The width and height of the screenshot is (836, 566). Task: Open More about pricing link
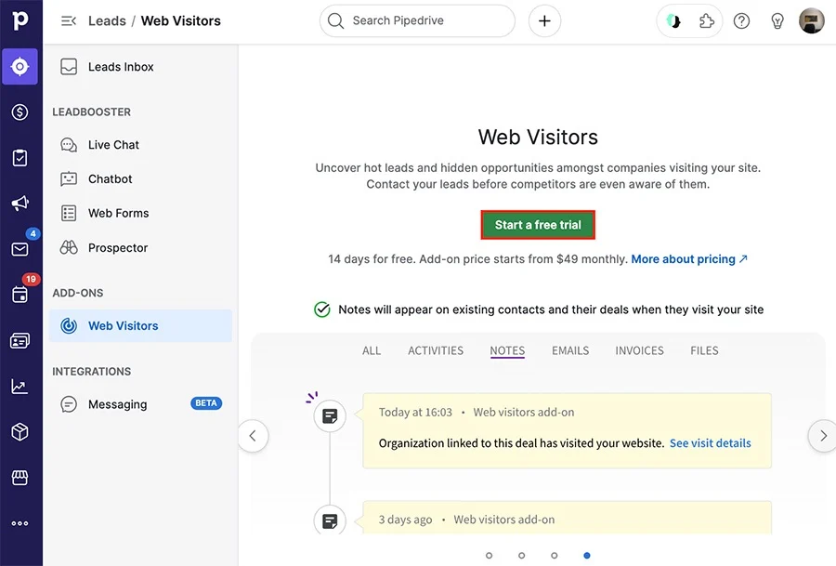tap(689, 259)
